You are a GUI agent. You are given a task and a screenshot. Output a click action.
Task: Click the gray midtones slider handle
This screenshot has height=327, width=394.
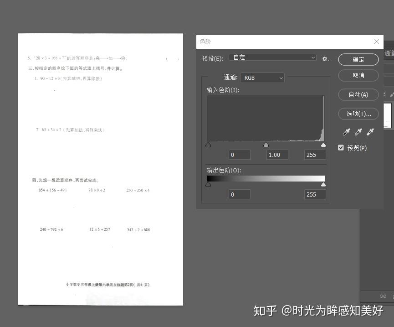click(266, 145)
